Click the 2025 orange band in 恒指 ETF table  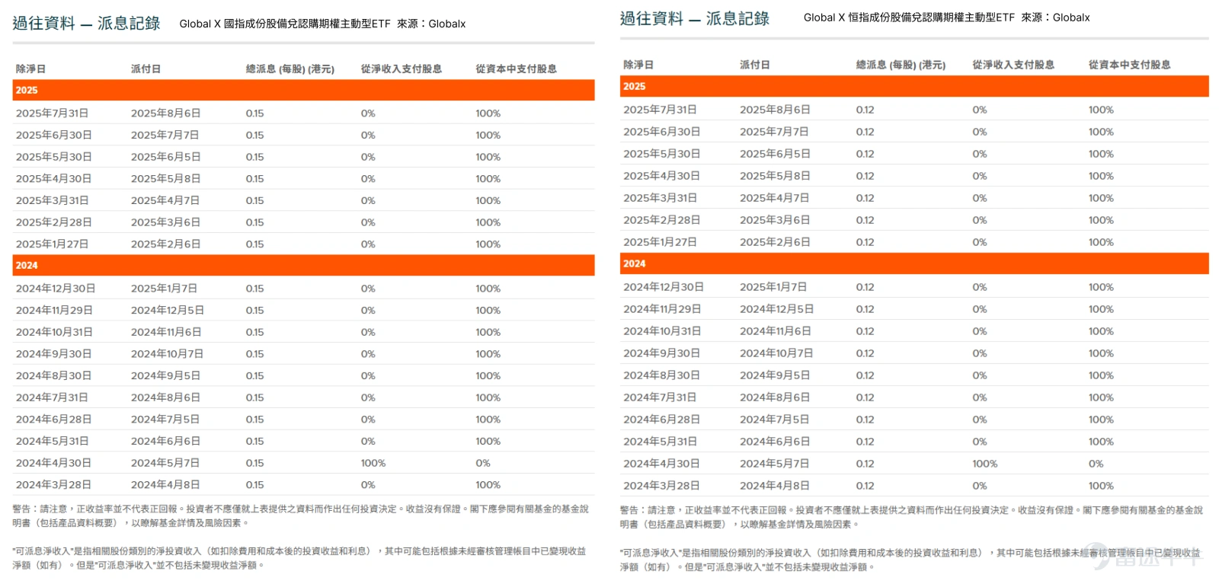click(x=913, y=86)
